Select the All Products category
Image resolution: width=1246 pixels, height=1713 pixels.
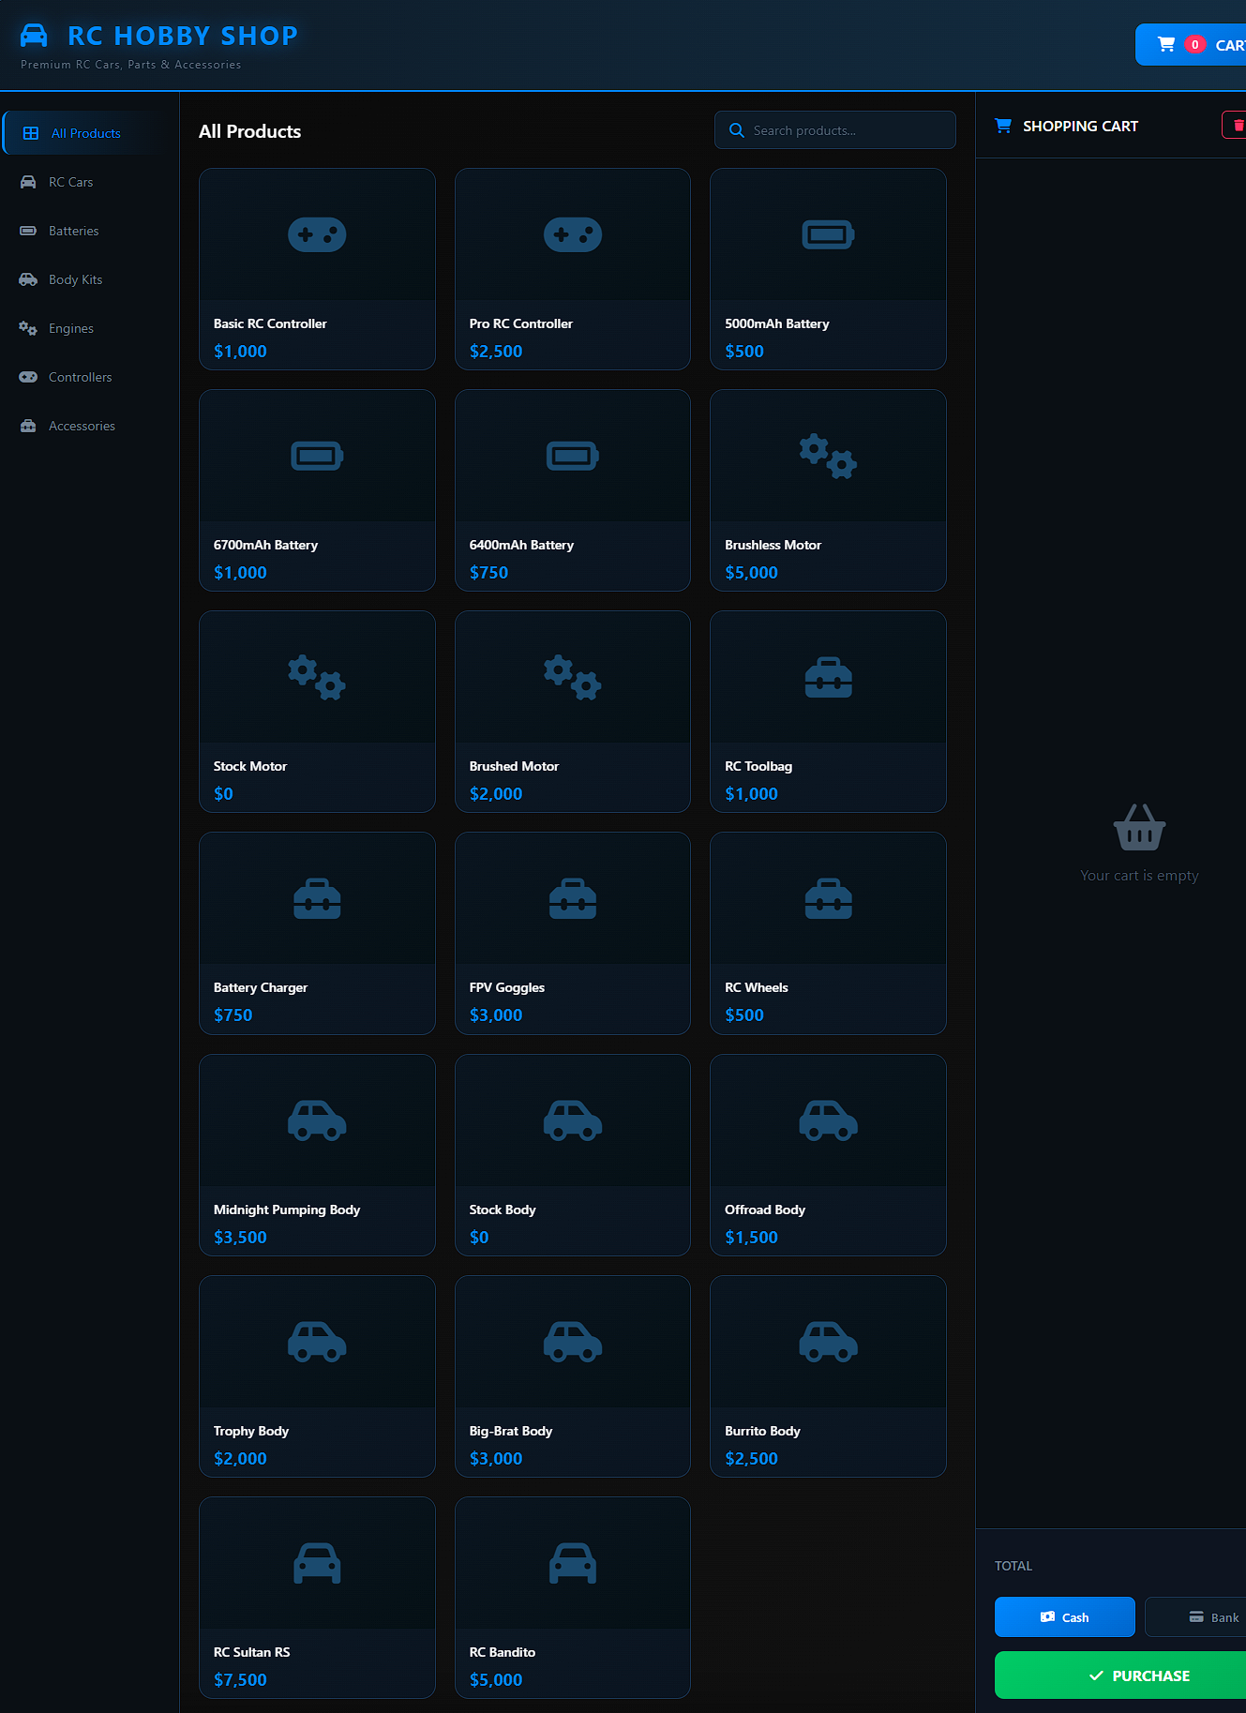pos(90,133)
